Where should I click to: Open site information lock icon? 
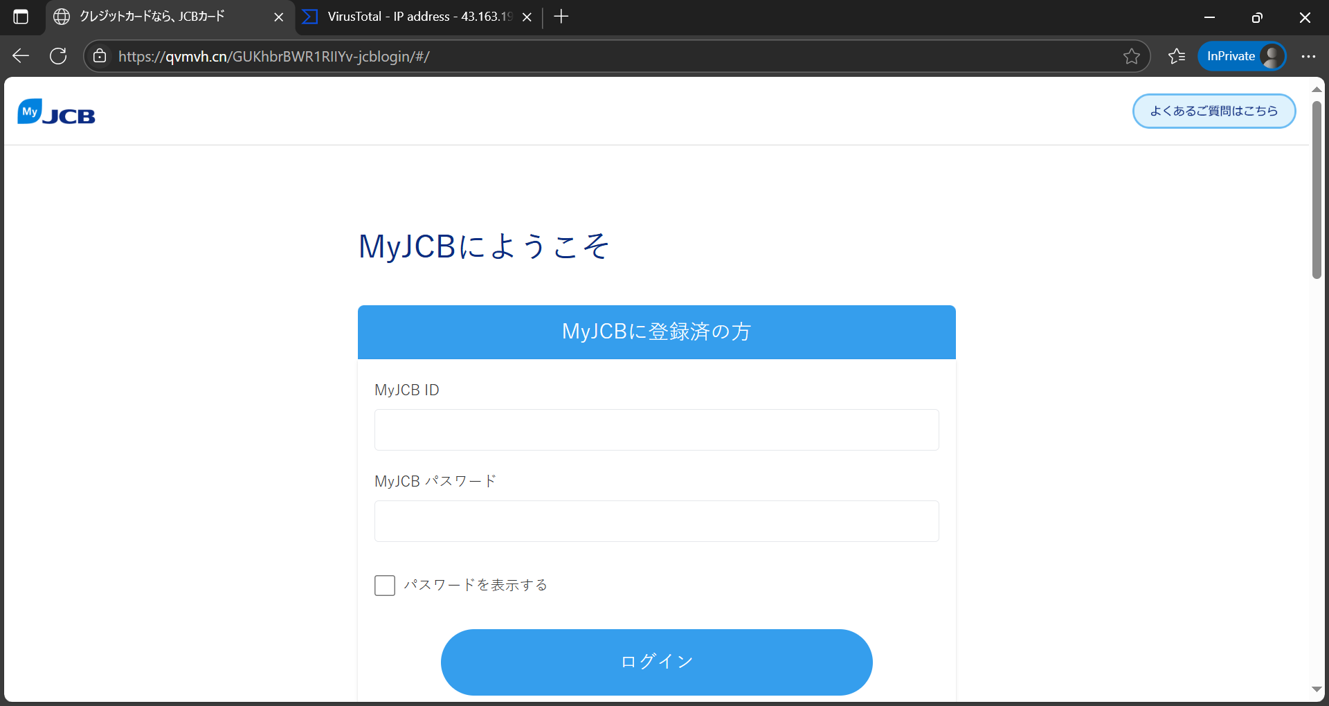tap(100, 56)
